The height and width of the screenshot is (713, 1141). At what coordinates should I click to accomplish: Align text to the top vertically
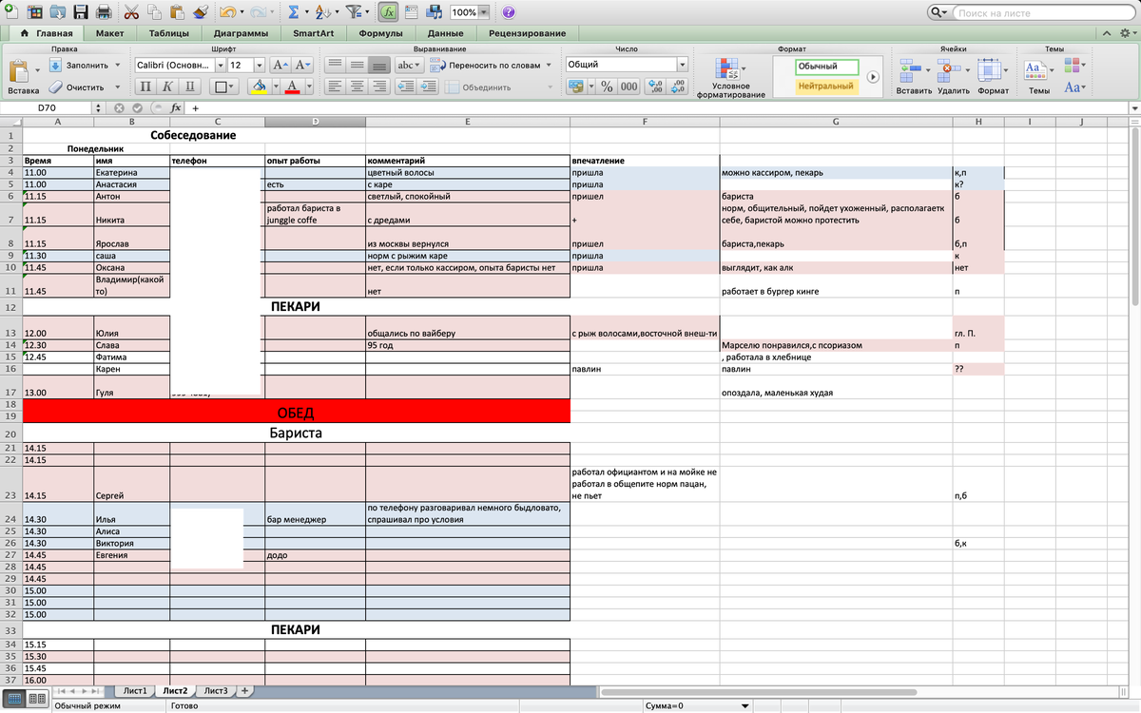(336, 65)
